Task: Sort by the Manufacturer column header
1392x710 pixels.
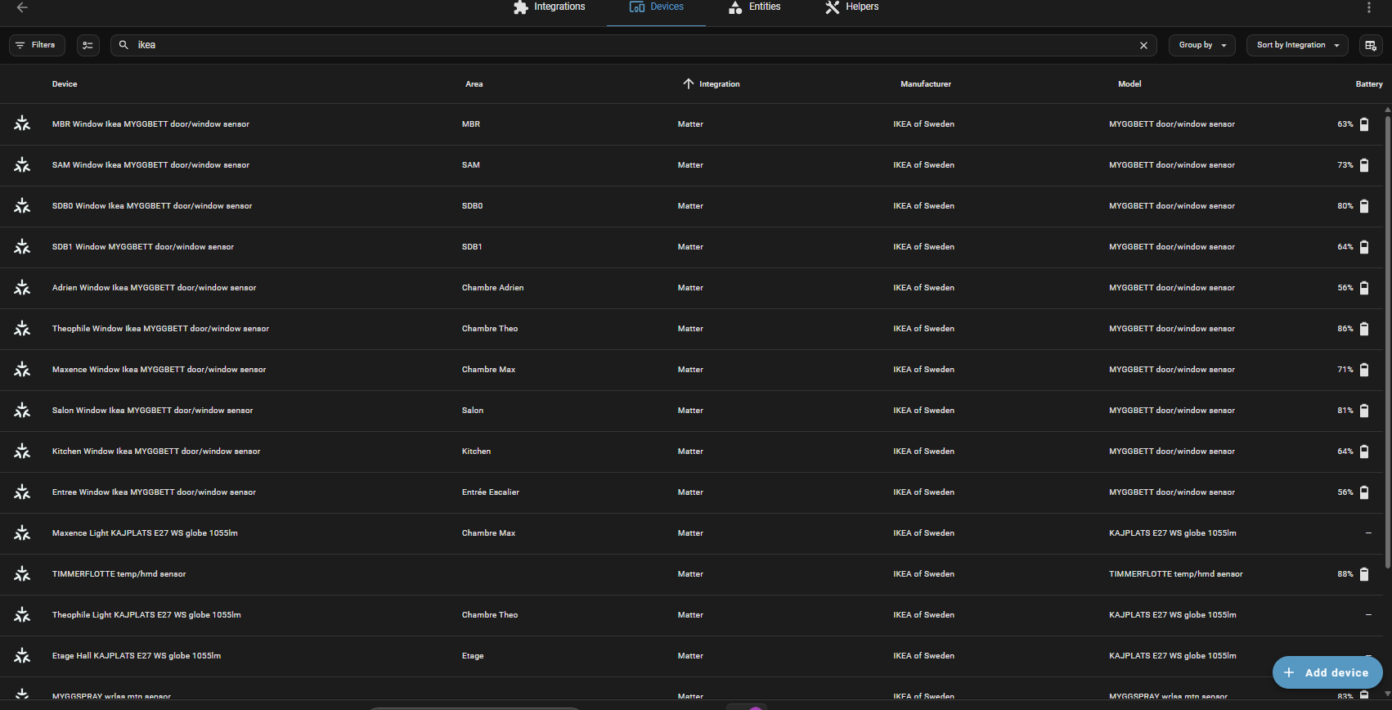Action: [926, 84]
